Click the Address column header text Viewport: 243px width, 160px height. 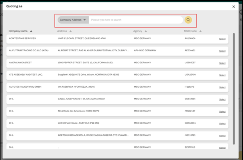coord(62,31)
